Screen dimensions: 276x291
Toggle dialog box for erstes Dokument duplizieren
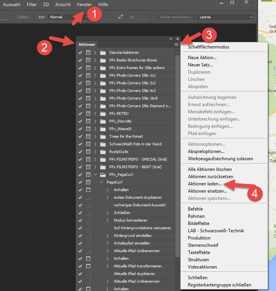tap(88, 198)
